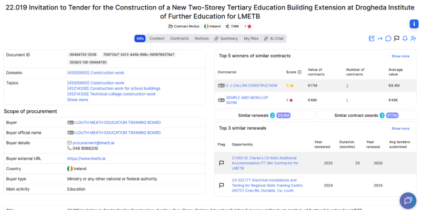Click the Contract Notice badge

coord(184,26)
